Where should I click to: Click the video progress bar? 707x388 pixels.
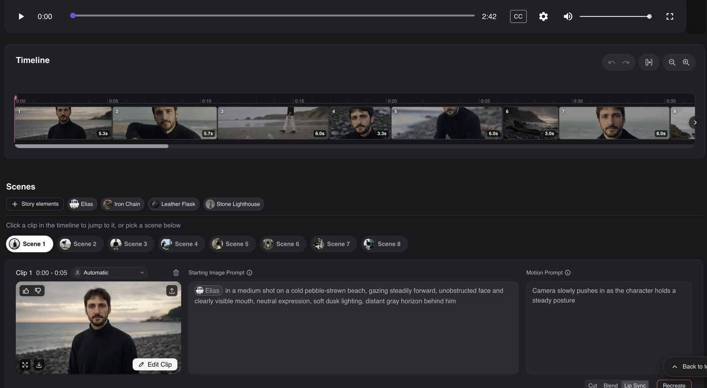273,16
